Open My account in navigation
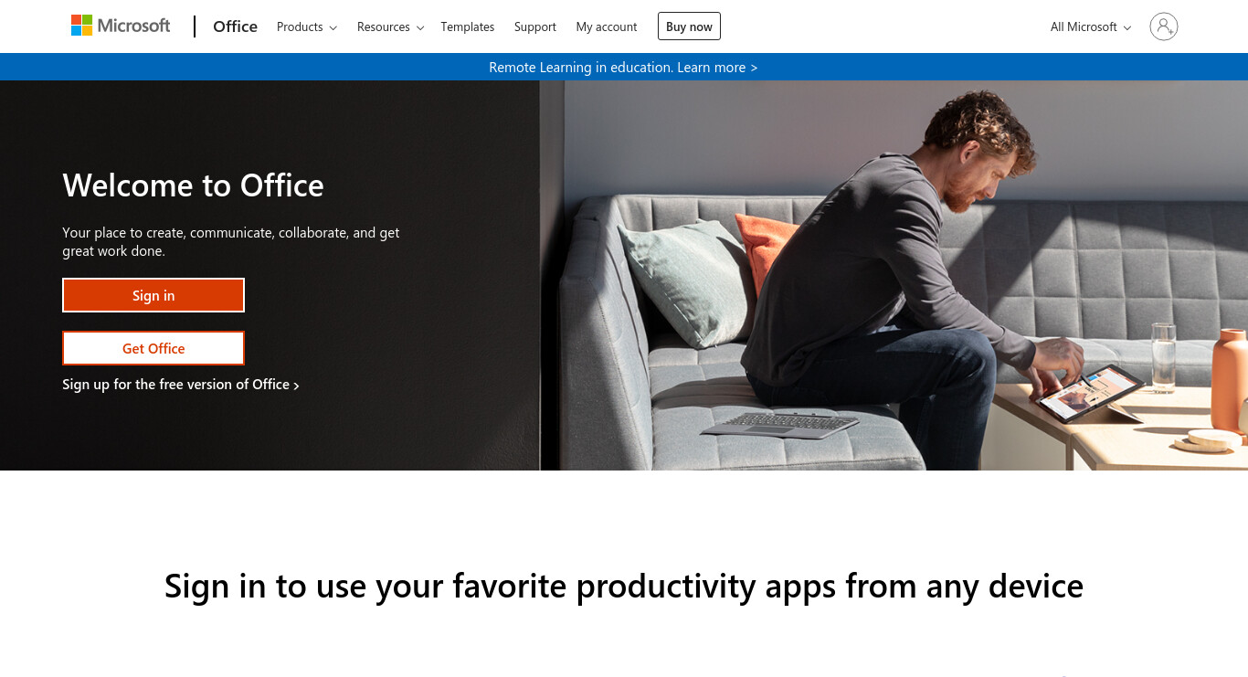This screenshot has height=677, width=1248. click(607, 26)
